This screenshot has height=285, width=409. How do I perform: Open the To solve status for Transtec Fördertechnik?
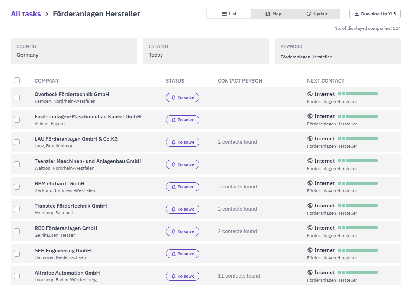[x=183, y=209]
